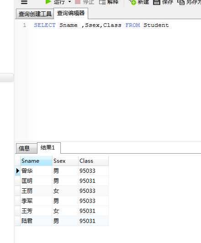Screen dimensions: 201x243
Task: Click the Ssex column header
Action: (65, 161)
